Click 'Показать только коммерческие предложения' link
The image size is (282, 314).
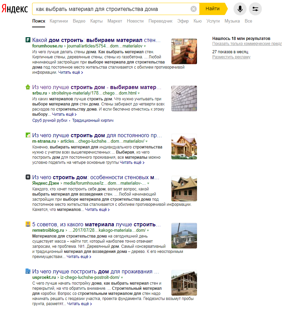pyautogui.click(x=247, y=44)
